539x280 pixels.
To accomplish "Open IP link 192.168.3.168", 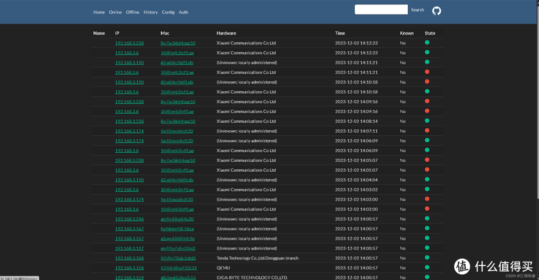I will [x=129, y=258].
